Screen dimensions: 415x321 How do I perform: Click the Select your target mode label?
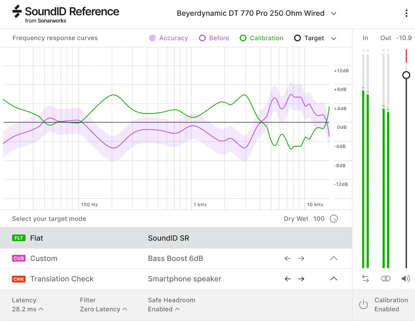(49, 219)
